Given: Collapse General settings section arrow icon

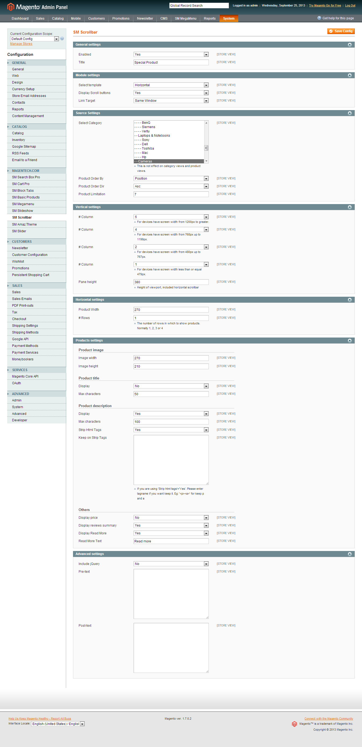Looking at the screenshot, I should [x=350, y=44].
